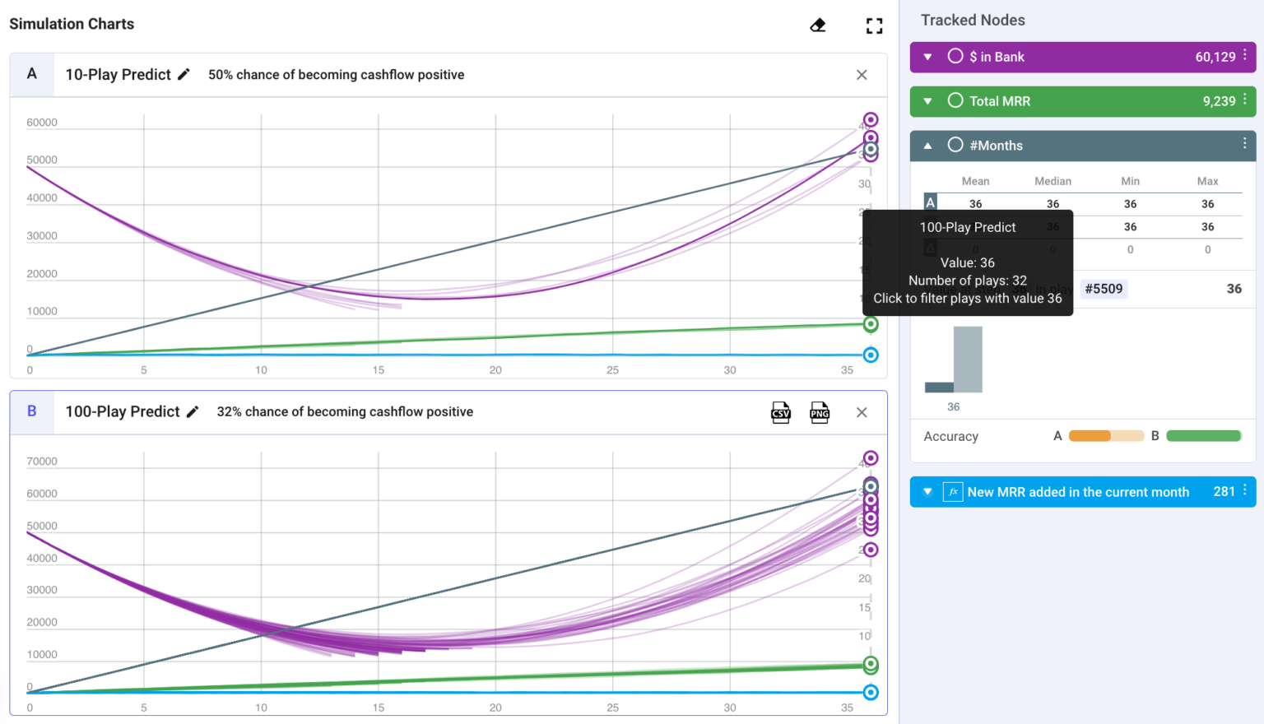Download 100-Play Predict chart as PNG
This screenshot has height=724, width=1264.
click(x=820, y=412)
